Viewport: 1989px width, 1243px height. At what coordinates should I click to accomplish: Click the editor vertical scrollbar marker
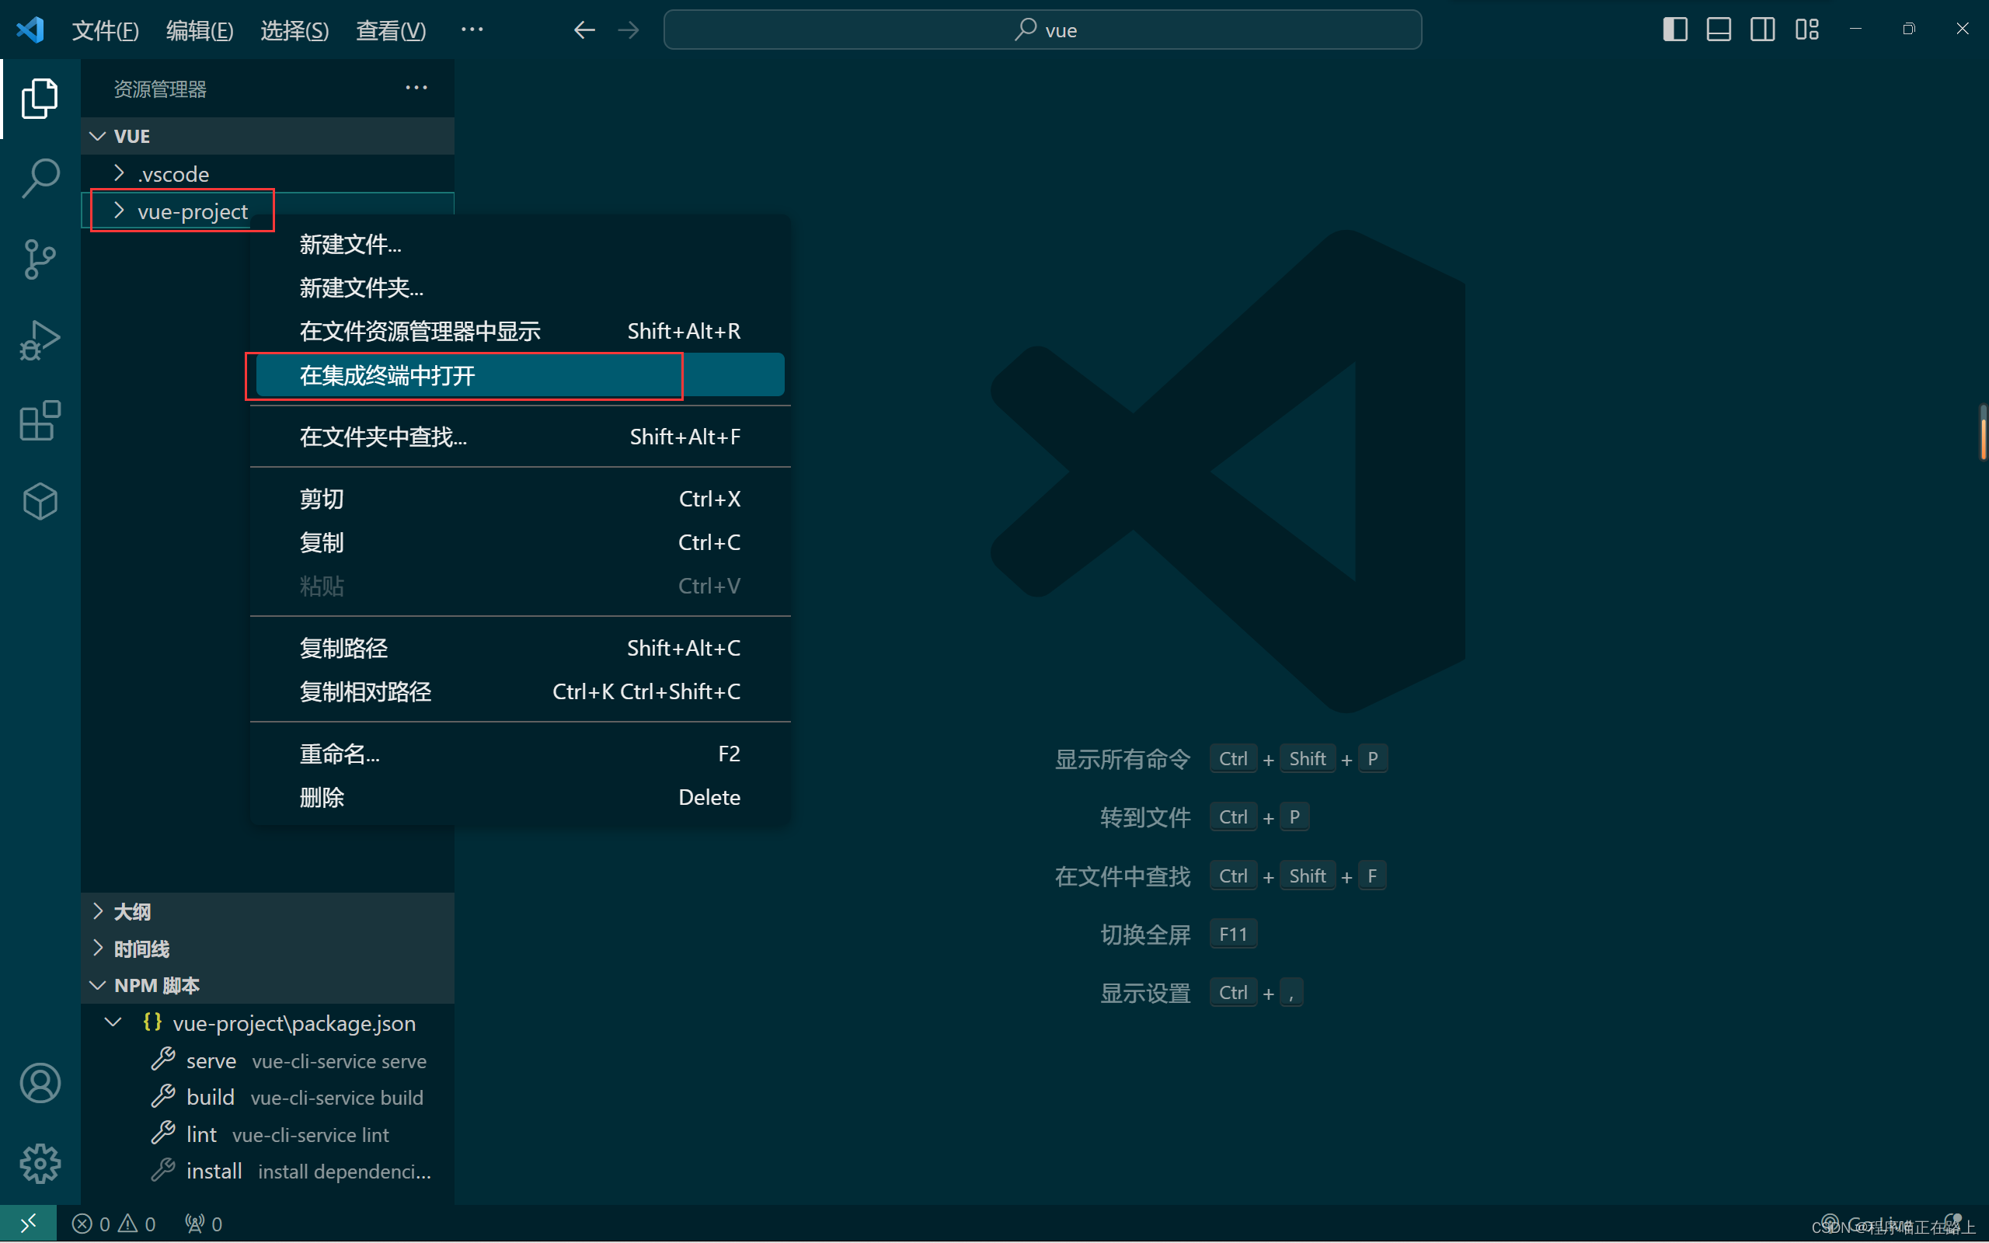pyautogui.click(x=1984, y=433)
